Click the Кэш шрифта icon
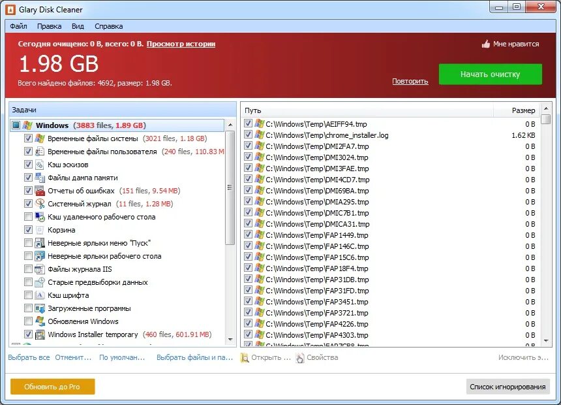The width and height of the screenshot is (561, 405). click(x=40, y=295)
